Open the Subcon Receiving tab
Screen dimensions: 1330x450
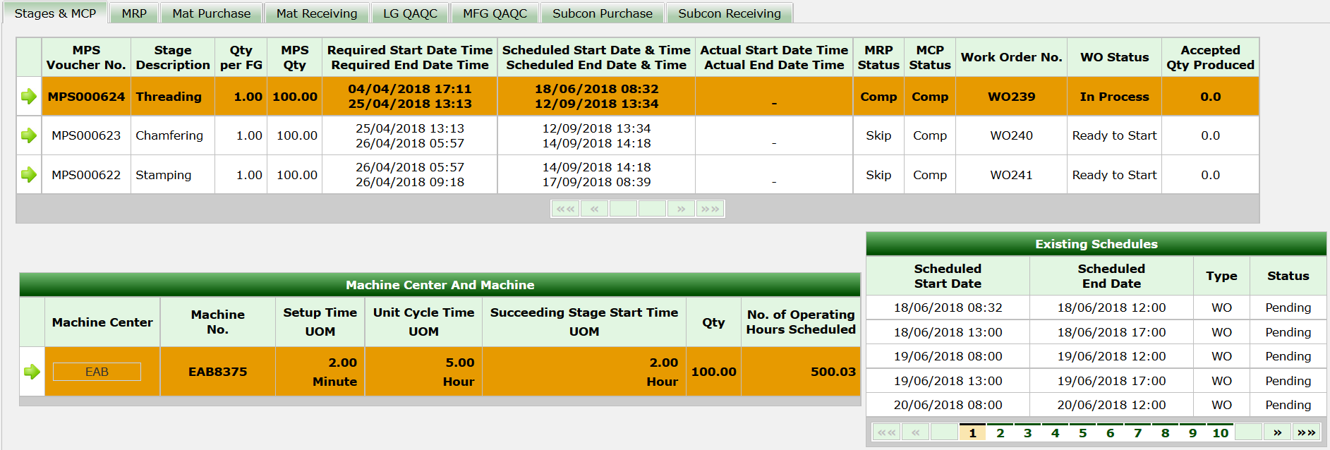pyautogui.click(x=729, y=13)
